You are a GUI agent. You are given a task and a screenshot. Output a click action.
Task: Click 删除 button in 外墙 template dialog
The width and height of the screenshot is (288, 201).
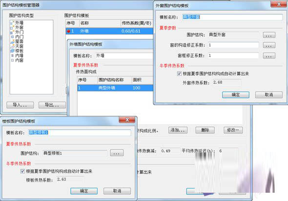pyautogui.click(x=205, y=130)
